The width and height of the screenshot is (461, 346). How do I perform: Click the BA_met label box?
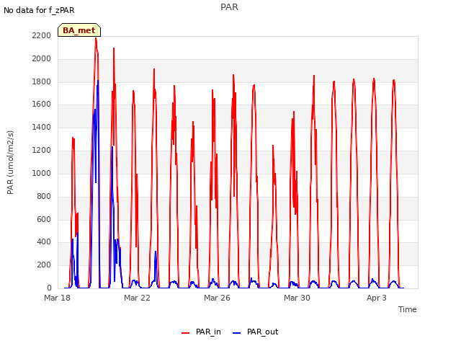79,30
